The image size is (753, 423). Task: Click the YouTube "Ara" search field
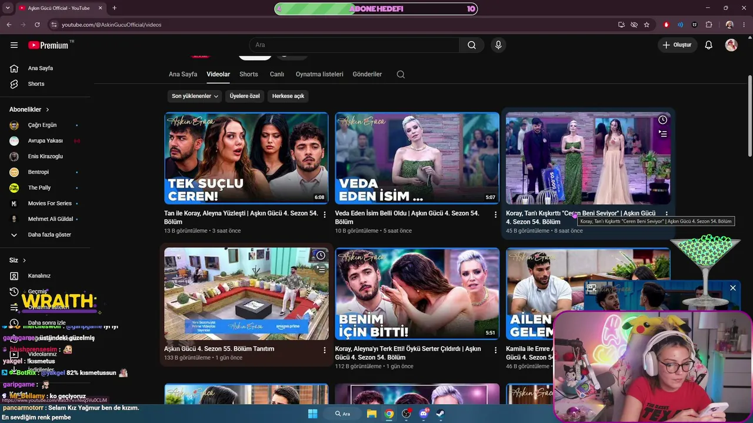tap(354, 45)
